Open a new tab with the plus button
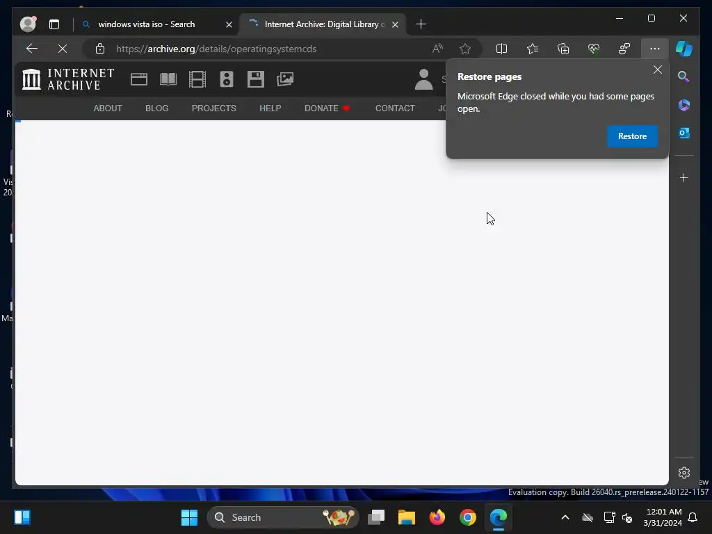This screenshot has width=712, height=534. tap(421, 24)
